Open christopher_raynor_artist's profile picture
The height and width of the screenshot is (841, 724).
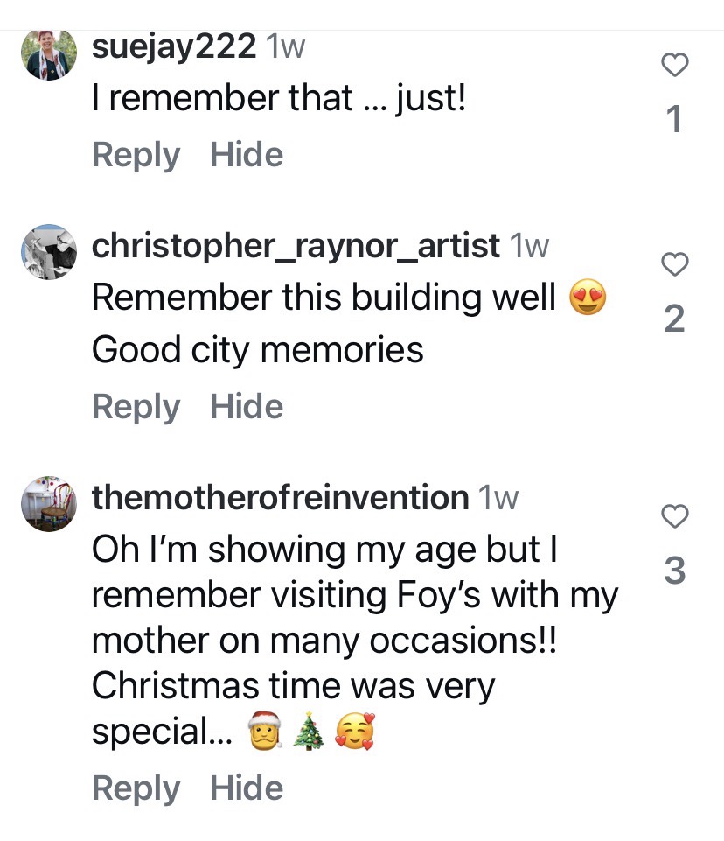click(x=49, y=252)
